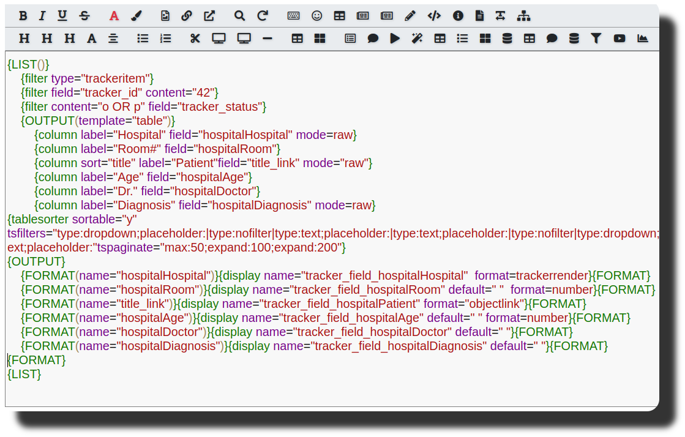Click the column label="Patient" line
The image size is (685, 437).
(203, 163)
